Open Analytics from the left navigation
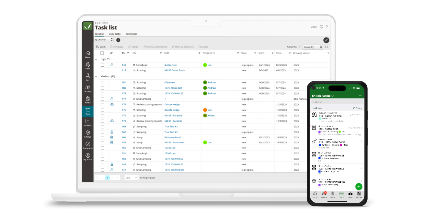Viewport: 422px width, 221px height. (x=88, y=123)
